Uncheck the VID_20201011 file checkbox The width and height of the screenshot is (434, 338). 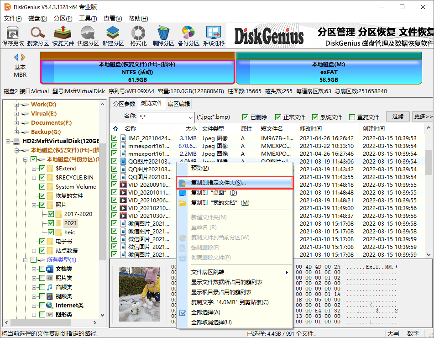pos(114,192)
